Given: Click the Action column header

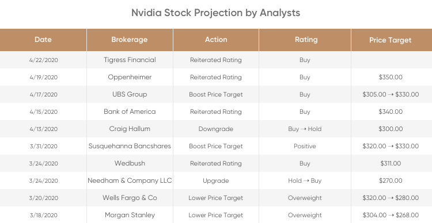Looking at the screenshot, I should pyautogui.click(x=216, y=40).
